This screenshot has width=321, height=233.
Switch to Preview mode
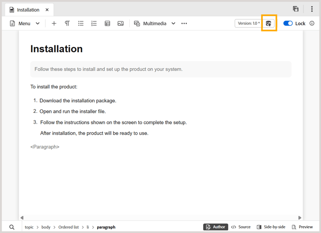click(x=302, y=227)
